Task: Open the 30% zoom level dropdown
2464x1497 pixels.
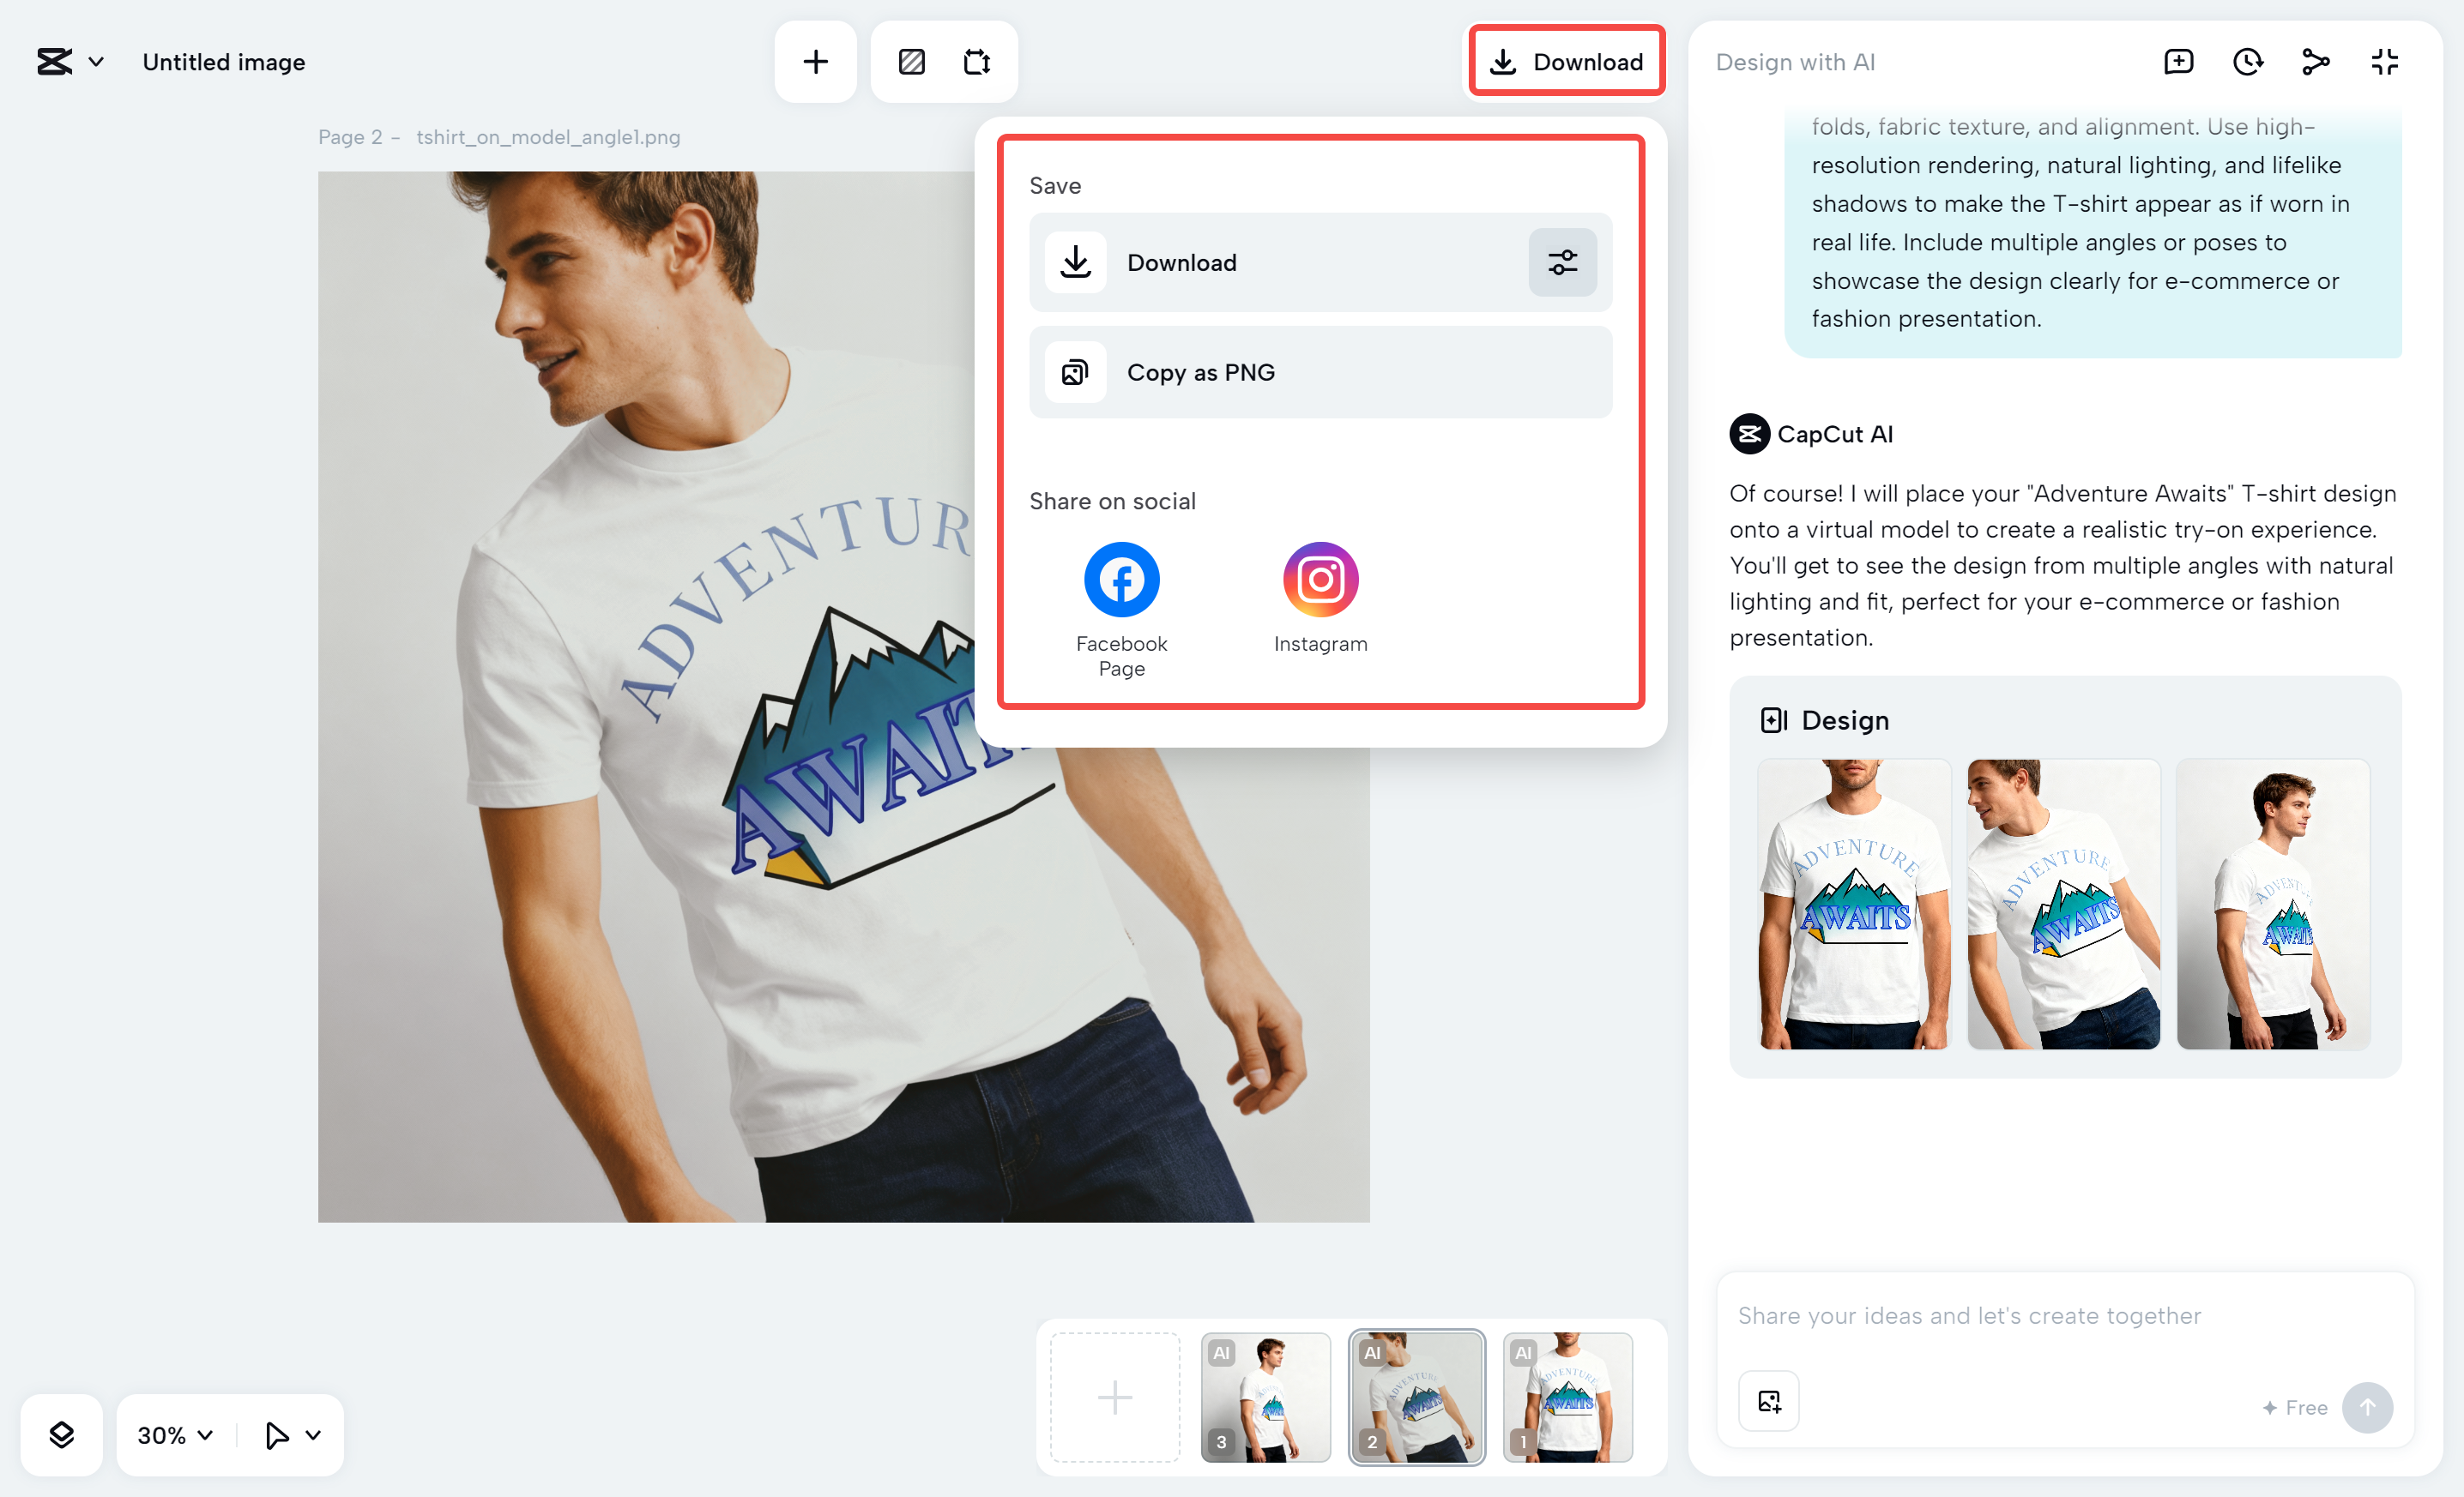Action: pos(175,1435)
